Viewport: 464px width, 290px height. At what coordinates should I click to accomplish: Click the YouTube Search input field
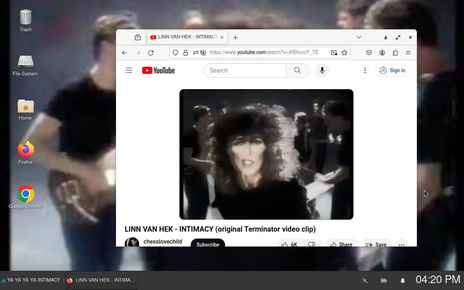245,70
